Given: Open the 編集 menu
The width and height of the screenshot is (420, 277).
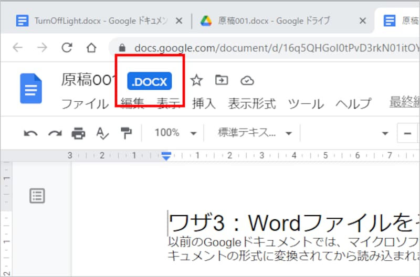Looking at the screenshot, I should pos(132,103).
